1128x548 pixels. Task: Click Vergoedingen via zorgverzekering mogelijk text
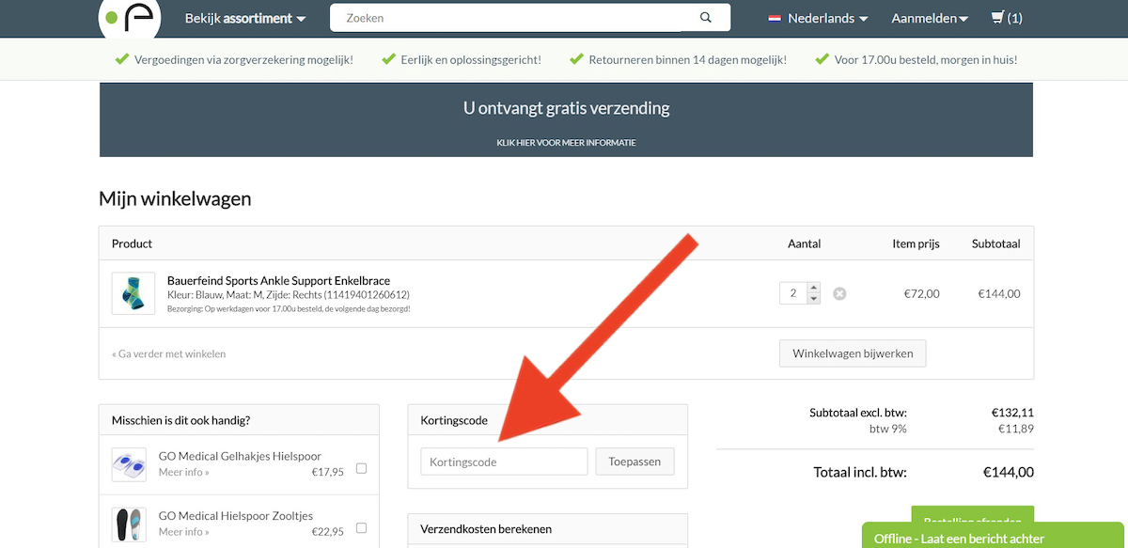[x=243, y=59]
